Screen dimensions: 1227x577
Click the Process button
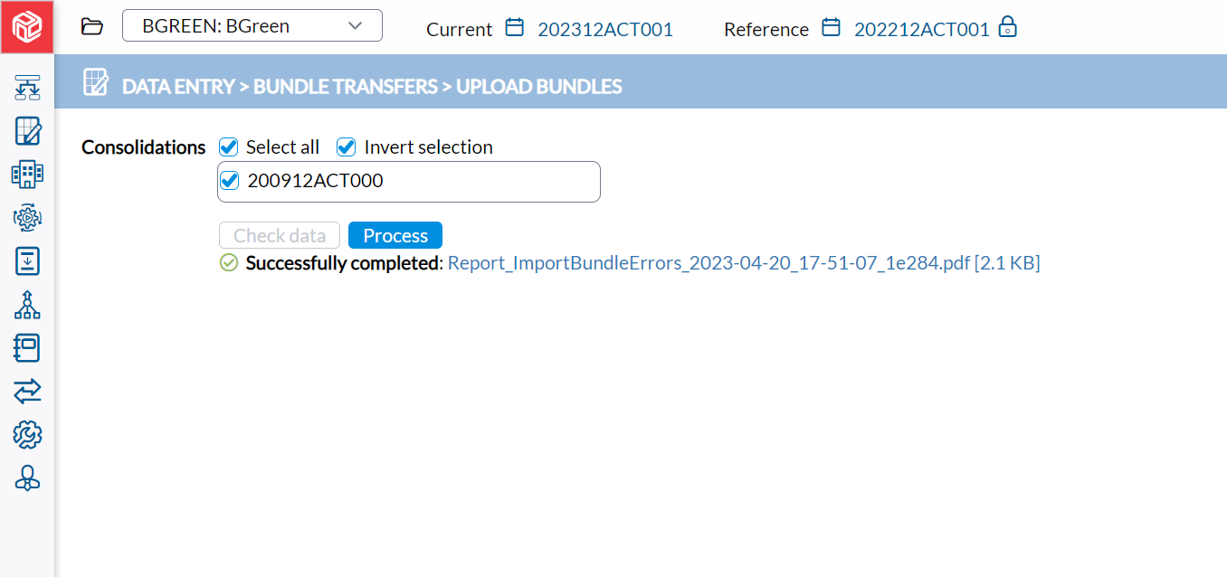click(395, 235)
